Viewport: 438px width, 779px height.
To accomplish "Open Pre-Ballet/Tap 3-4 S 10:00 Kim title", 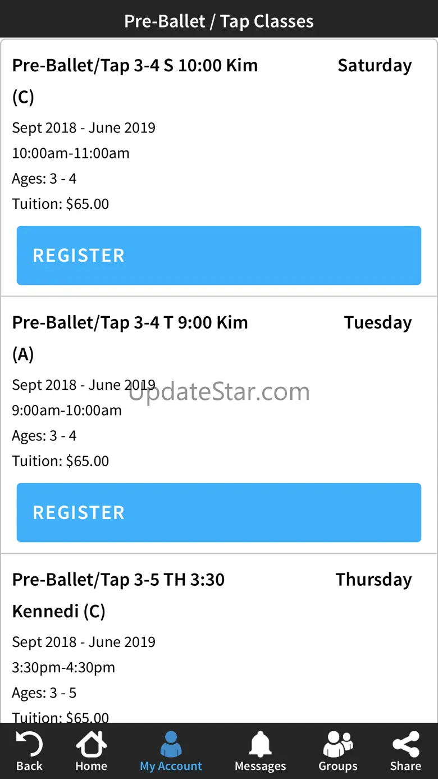I will click(135, 66).
